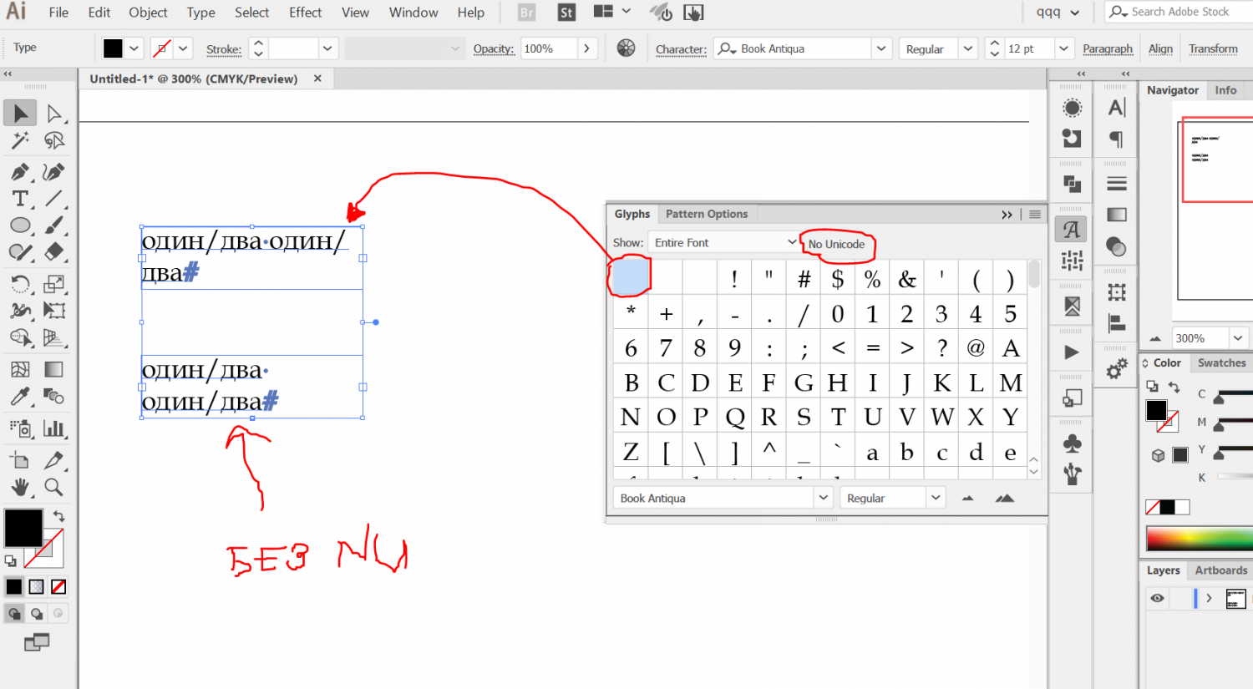Expand the Show Entire Font dropdown

click(724, 242)
